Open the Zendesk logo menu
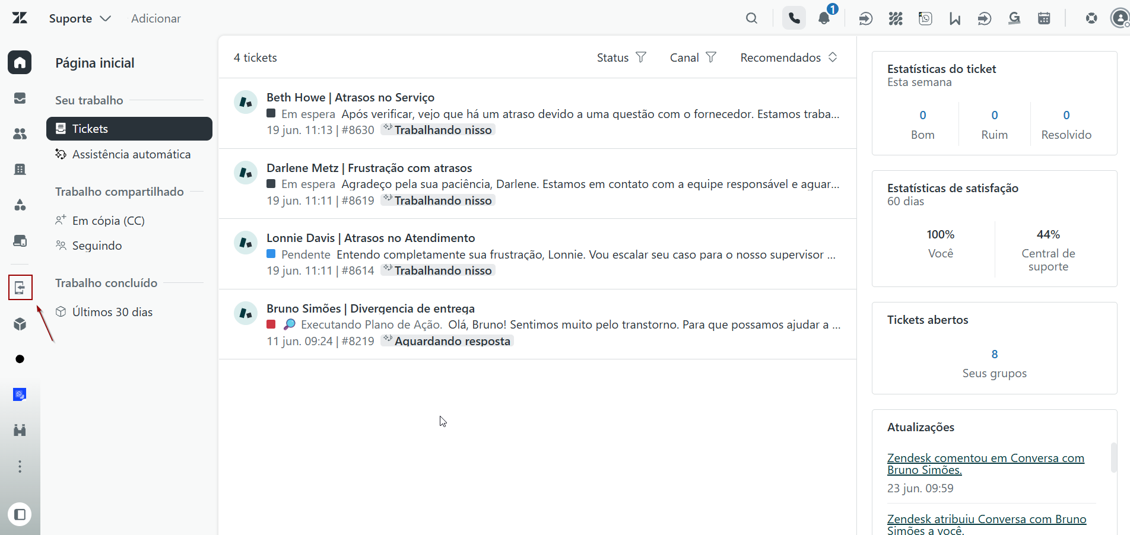The image size is (1130, 535). tap(20, 18)
